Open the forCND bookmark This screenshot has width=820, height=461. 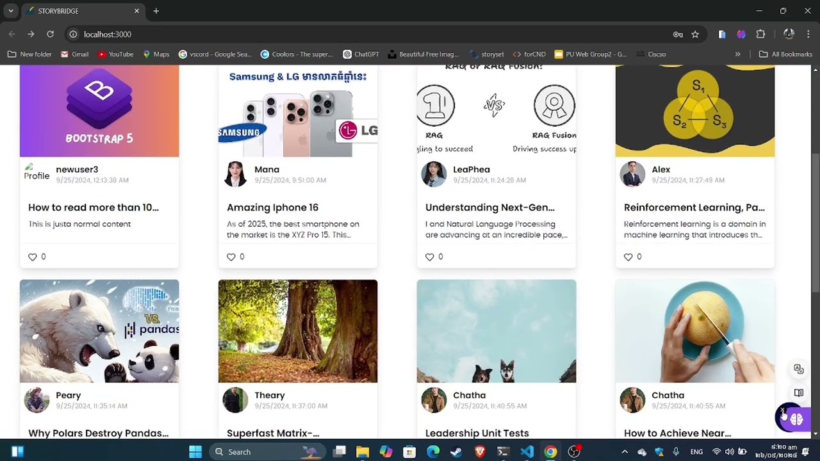coord(529,54)
